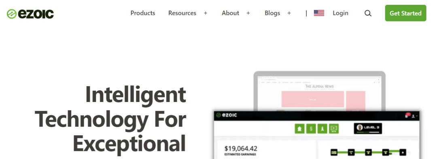This screenshot has width=437, height=159.
Task: Click the green Get Started button
Action: coord(405,13)
